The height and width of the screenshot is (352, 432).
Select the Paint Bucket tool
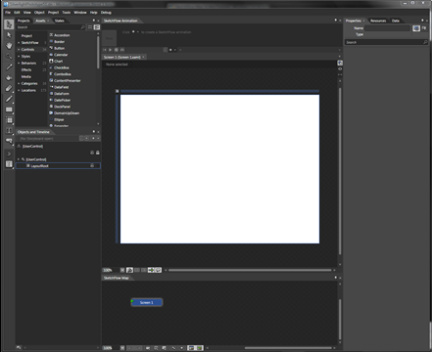[9, 77]
